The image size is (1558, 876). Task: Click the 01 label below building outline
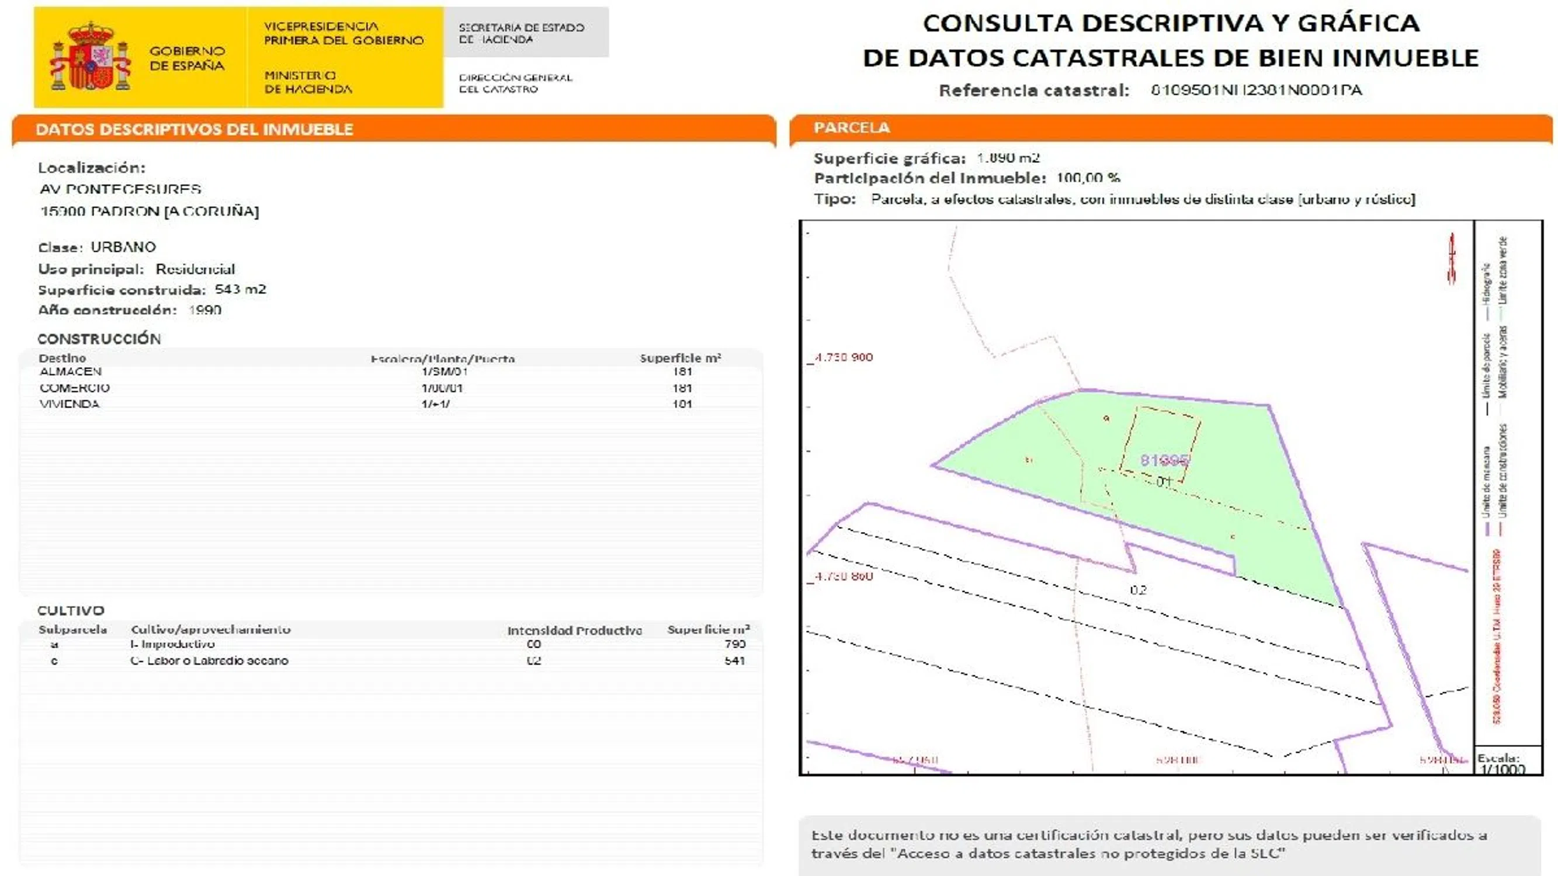1164,482
